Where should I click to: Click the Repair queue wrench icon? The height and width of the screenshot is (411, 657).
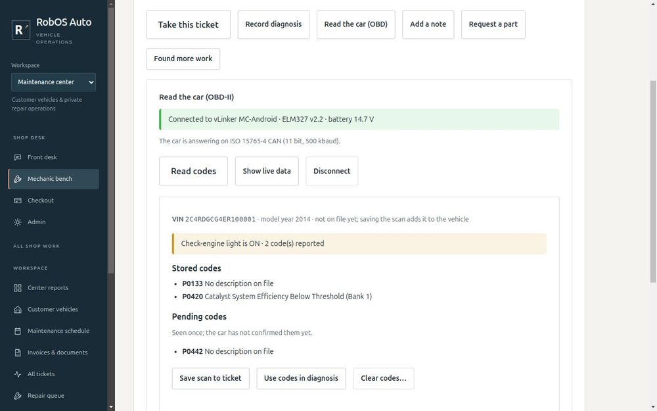(x=18, y=396)
